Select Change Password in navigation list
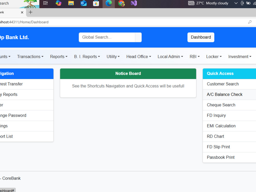Image resolution: width=256 pixels, height=192 pixels. (27, 115)
